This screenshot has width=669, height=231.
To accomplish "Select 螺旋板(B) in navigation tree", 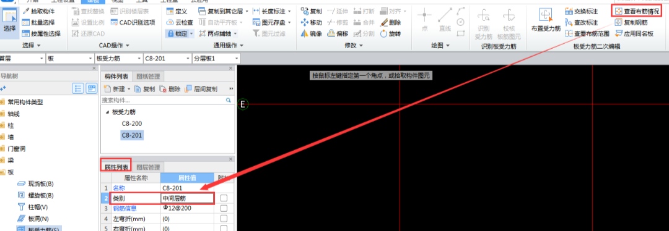I will tap(41, 196).
